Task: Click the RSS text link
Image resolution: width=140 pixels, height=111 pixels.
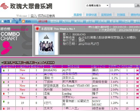Action: point(28,21)
